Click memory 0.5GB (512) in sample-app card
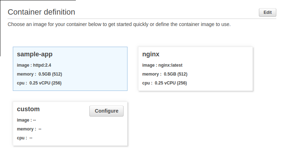The height and width of the screenshot is (149, 292). point(40,74)
